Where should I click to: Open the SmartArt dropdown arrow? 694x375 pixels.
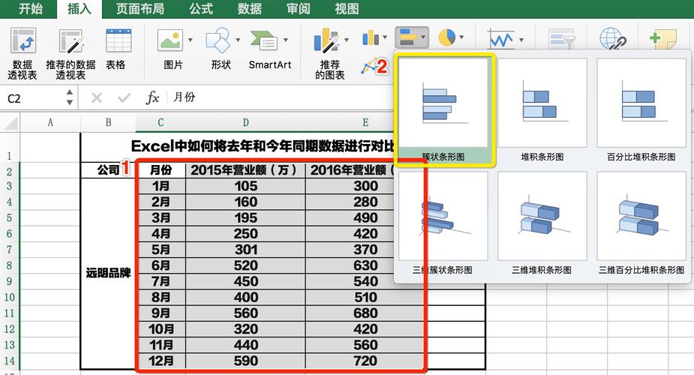pyautogui.click(x=286, y=40)
